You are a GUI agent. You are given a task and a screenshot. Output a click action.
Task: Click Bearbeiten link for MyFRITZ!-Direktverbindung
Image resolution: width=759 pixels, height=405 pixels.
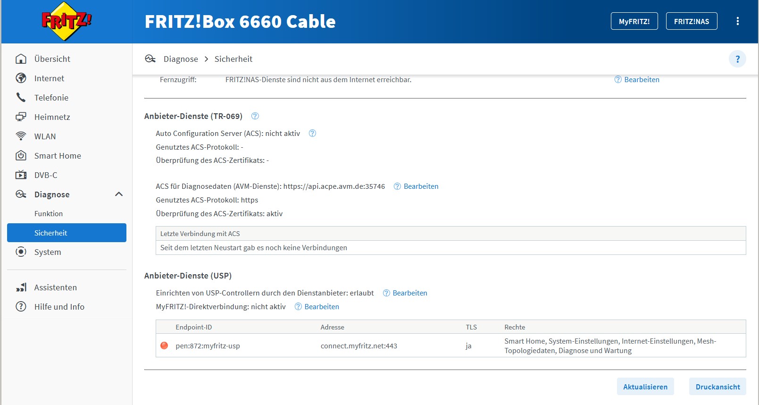pyautogui.click(x=322, y=307)
